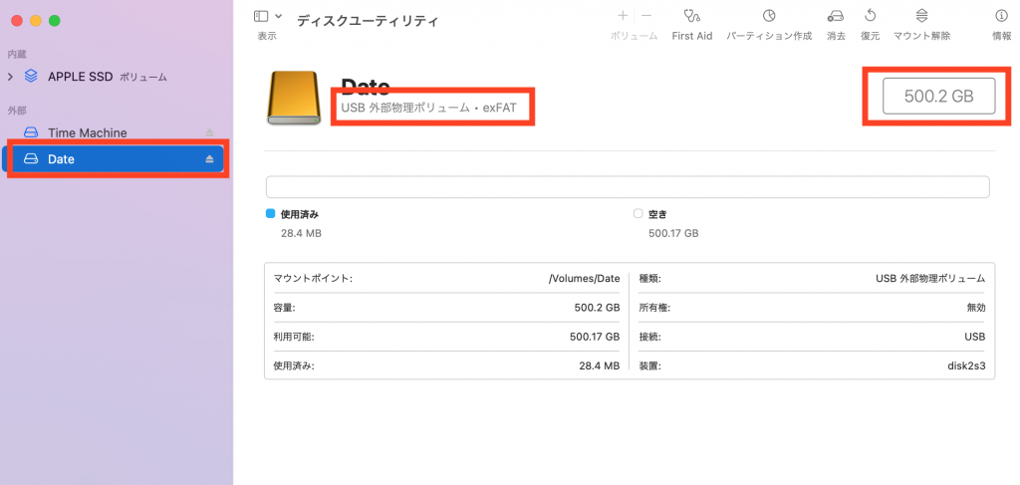Click the remove volume minus icon
Screen dimensions: 1020x485
tap(646, 16)
